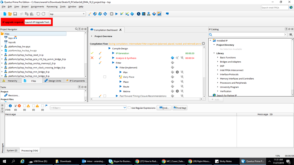Click the Find Next button
294x165 pixels.
pyautogui.click(x=180, y=108)
